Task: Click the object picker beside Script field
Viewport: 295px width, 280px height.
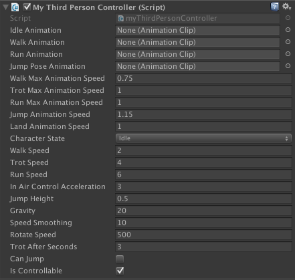Action: 288,18
